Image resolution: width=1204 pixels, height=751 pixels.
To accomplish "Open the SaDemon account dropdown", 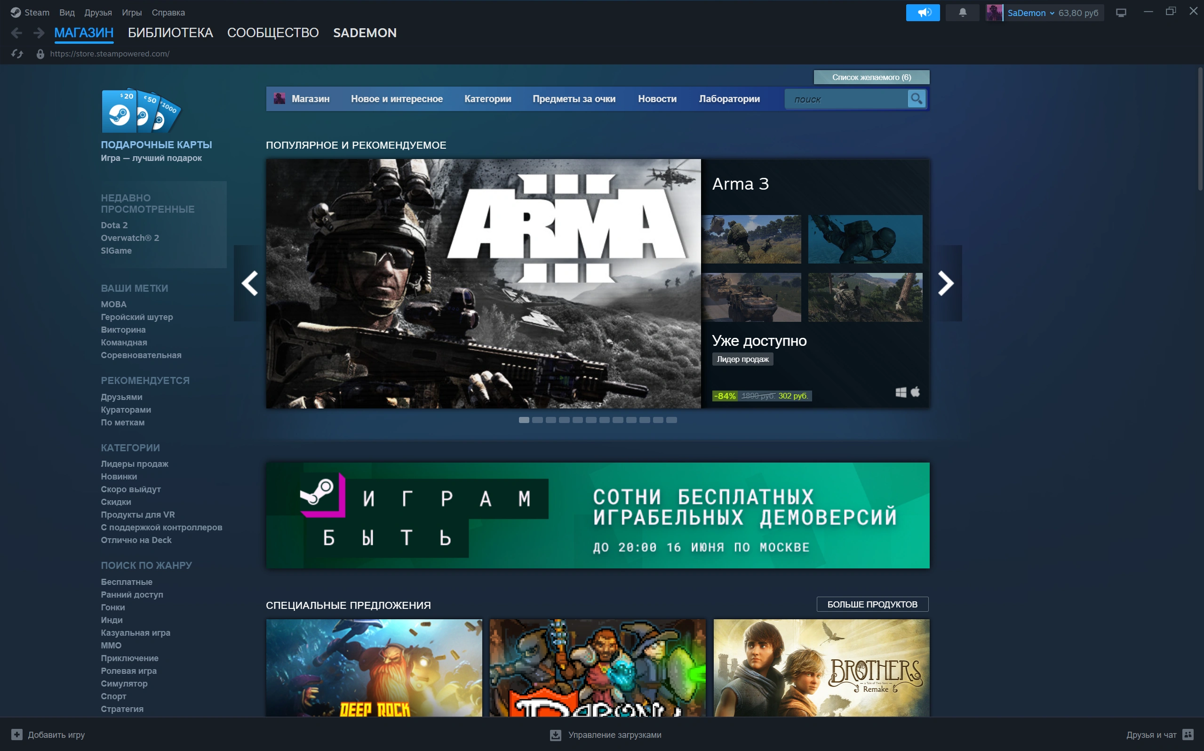I will pyautogui.click(x=1030, y=13).
